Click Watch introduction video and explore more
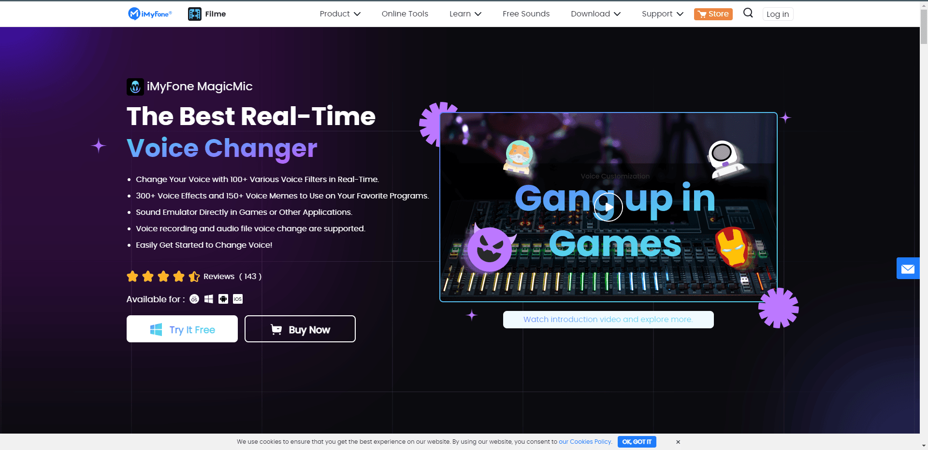 coord(608,320)
